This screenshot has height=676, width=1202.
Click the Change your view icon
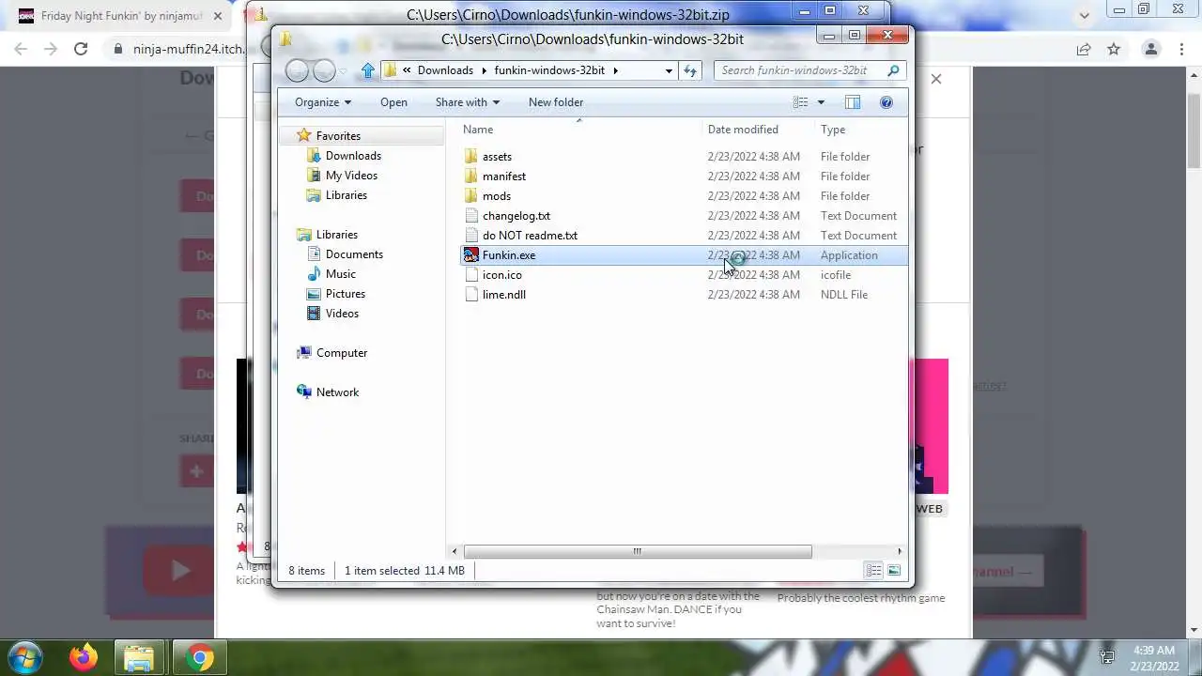click(x=800, y=102)
